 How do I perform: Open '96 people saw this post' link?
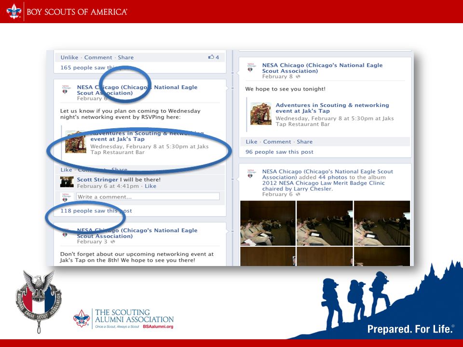pos(279,152)
